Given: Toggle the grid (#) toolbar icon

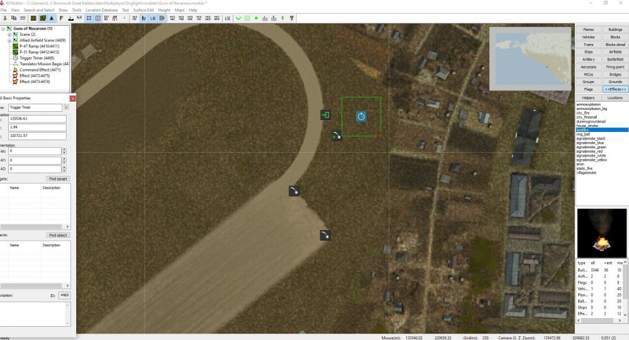Looking at the screenshot, I should click(x=89, y=18).
